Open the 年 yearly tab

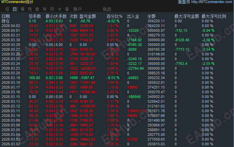45,9
